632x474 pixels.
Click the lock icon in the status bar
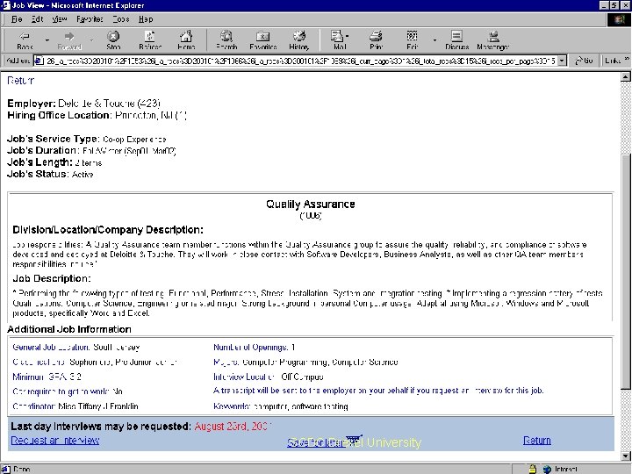point(533,469)
